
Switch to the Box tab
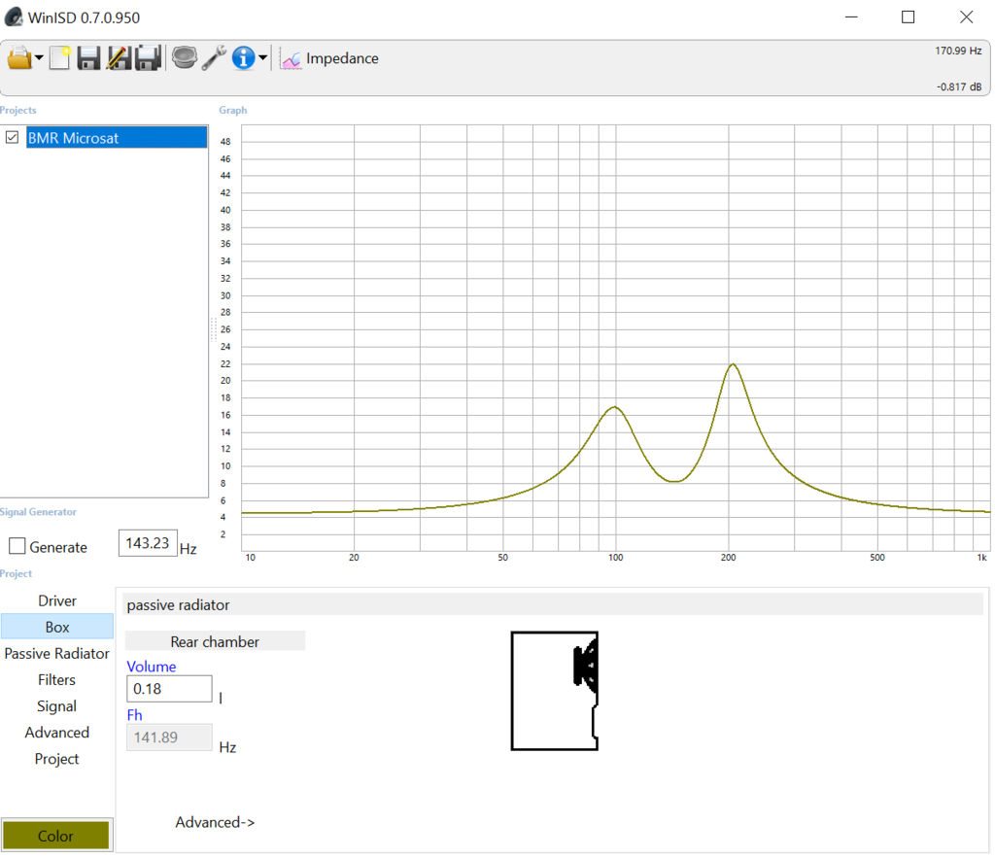[x=57, y=627]
